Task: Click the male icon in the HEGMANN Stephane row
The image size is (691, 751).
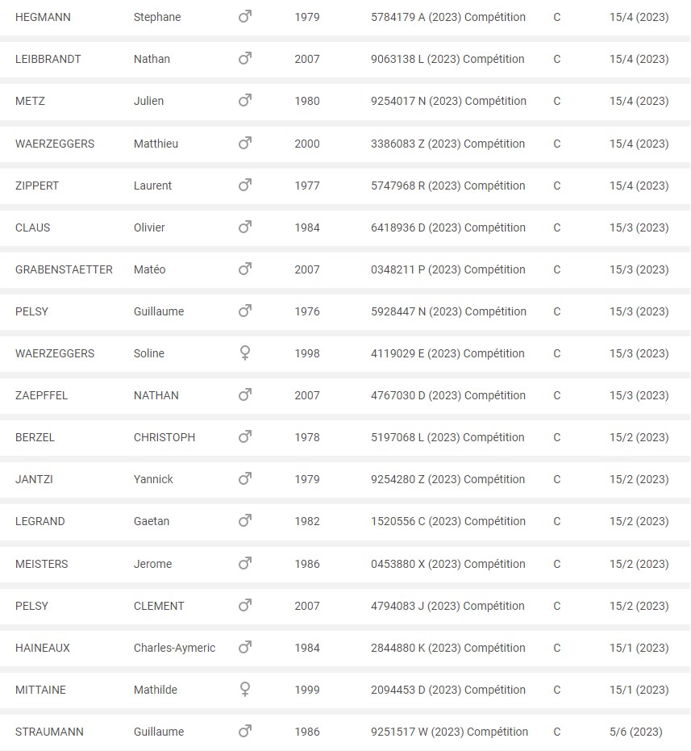Action: pos(244,17)
